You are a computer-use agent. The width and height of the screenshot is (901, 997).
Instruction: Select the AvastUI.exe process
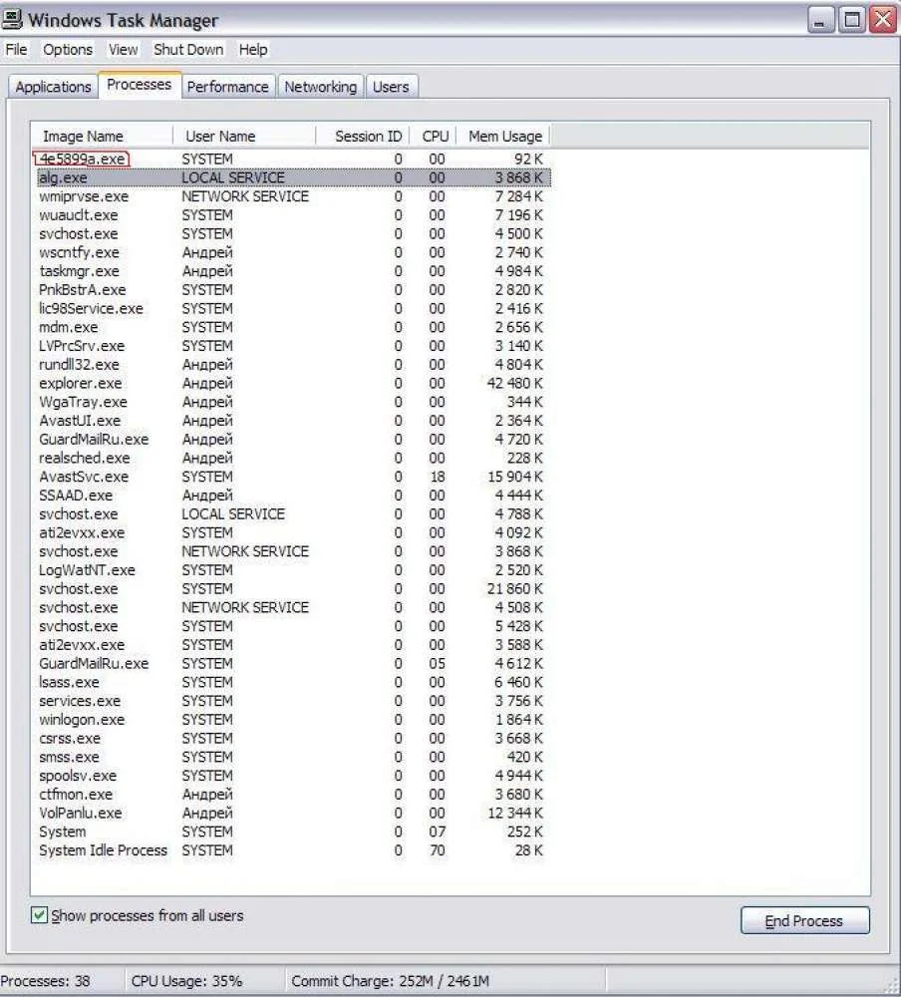coord(292,421)
